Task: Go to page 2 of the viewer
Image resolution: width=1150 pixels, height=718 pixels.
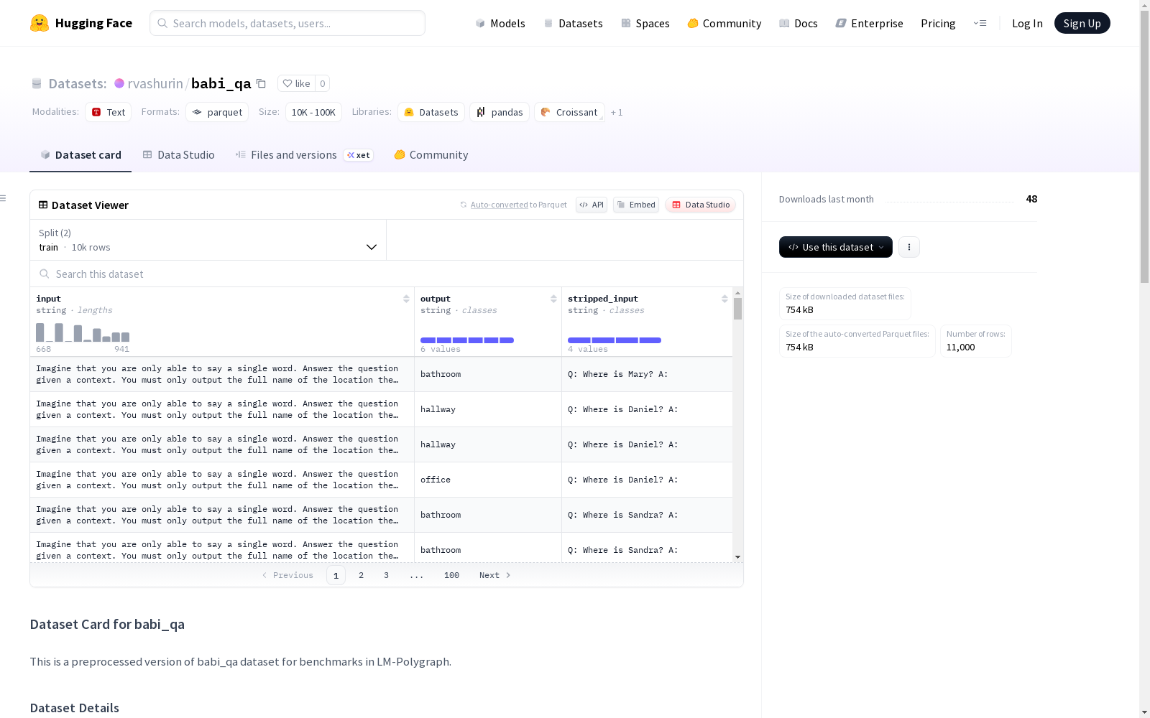Action: click(361, 575)
